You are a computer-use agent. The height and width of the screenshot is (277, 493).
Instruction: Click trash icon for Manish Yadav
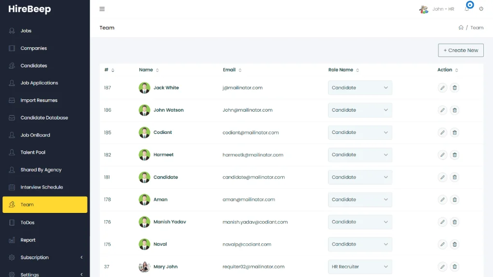tap(454, 222)
